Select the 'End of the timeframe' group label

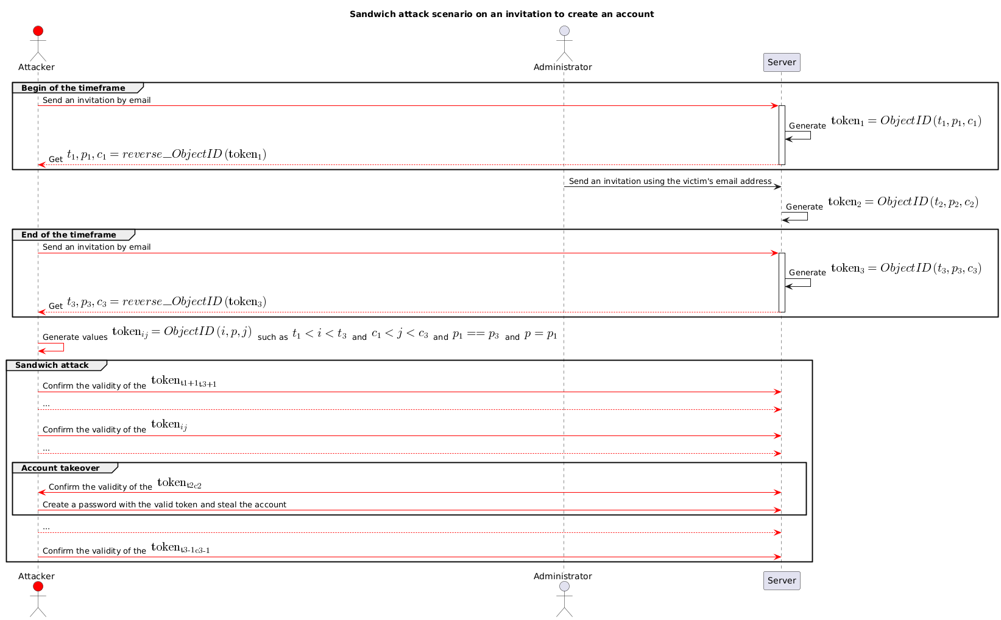coord(69,234)
